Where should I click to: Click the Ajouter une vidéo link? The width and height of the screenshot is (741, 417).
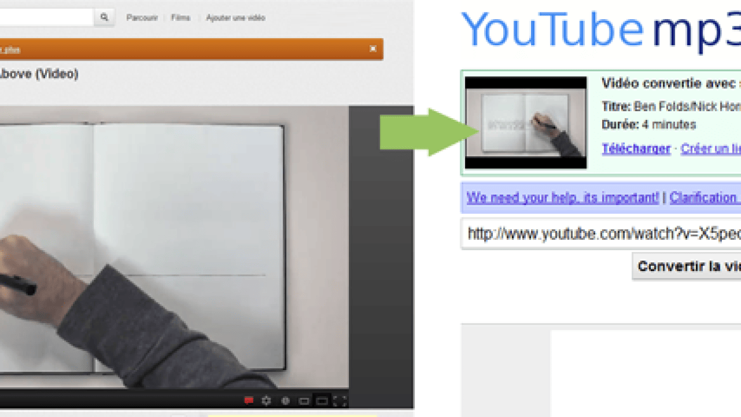235,18
